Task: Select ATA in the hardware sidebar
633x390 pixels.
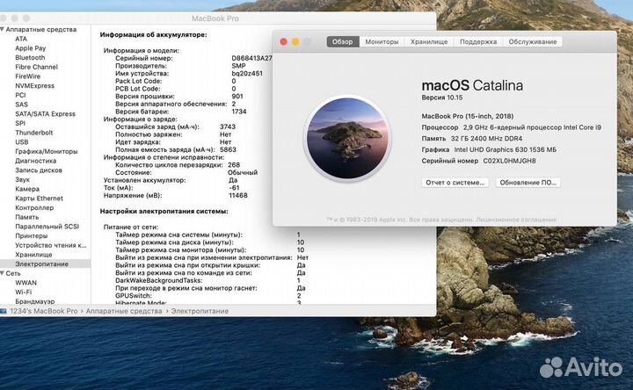Action: [x=21, y=39]
